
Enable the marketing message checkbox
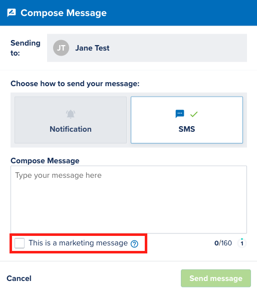coord(20,243)
